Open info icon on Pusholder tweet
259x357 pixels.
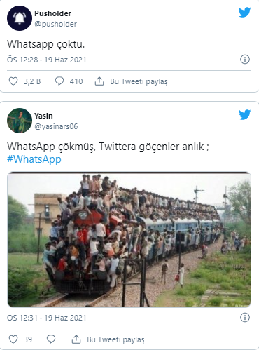(245, 60)
